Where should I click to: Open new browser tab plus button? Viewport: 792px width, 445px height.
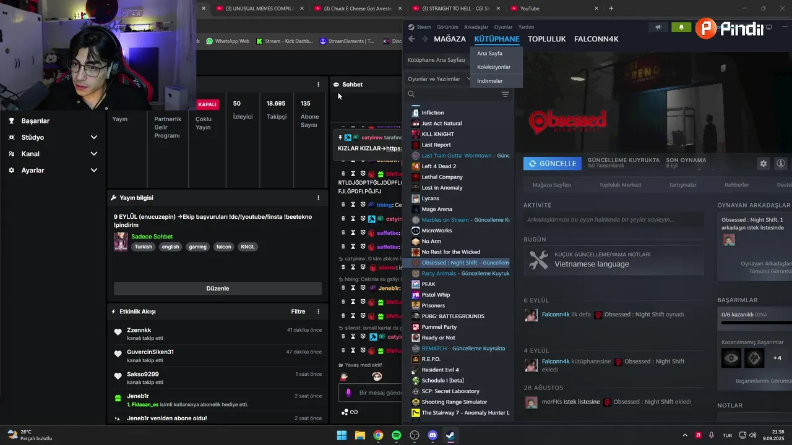(611, 8)
